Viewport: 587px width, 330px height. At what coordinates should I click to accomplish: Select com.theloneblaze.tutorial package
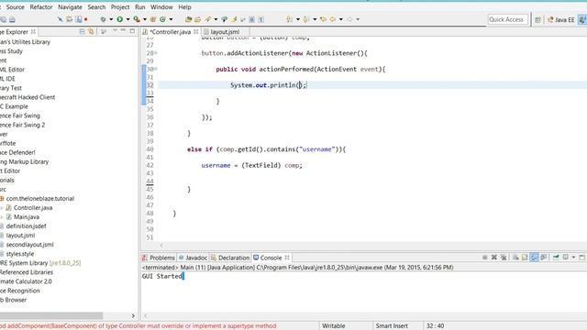click(x=40, y=199)
